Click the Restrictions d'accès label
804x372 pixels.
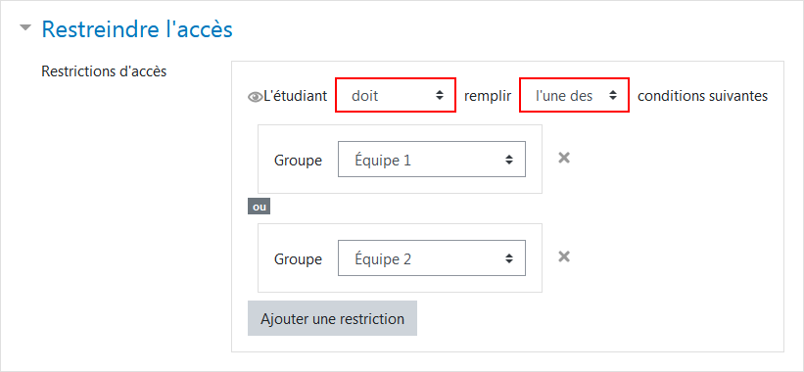click(104, 71)
